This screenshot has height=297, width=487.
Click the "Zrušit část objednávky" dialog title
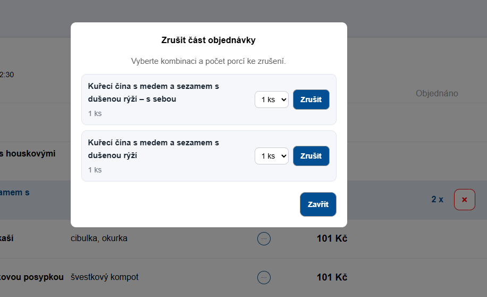(208, 40)
